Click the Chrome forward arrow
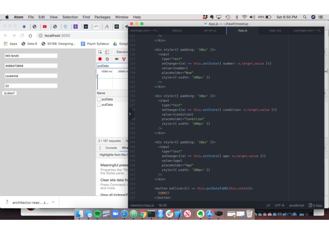329x234 pixels. pyautogui.click(x=14, y=36)
